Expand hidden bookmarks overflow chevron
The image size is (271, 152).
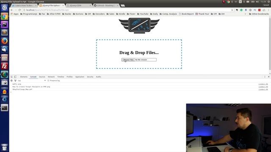tap(246, 14)
